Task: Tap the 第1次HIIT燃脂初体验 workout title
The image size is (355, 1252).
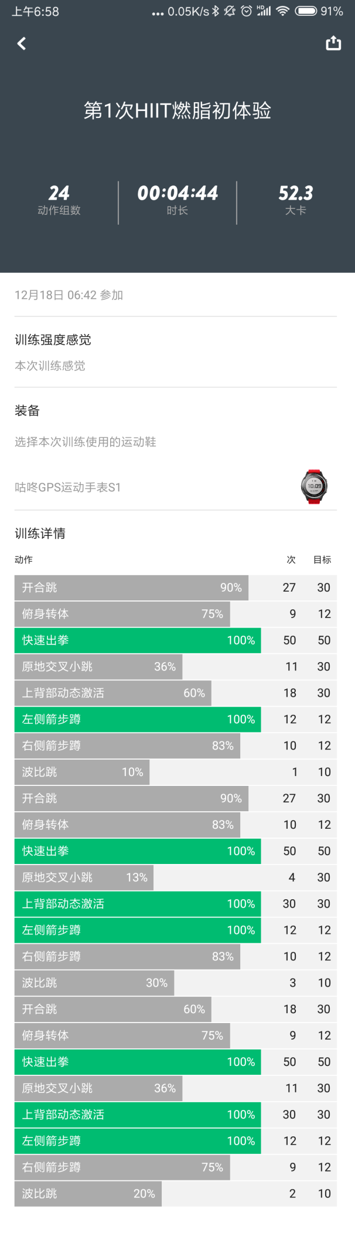Action: [177, 110]
